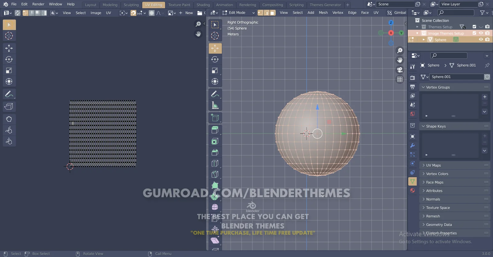
Task: Select the Grab tool in UV editor
Action: [9, 119]
